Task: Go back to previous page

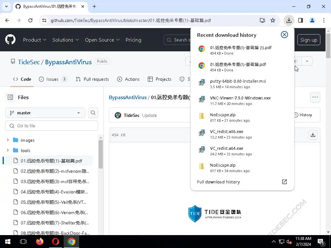Action: tap(7, 20)
